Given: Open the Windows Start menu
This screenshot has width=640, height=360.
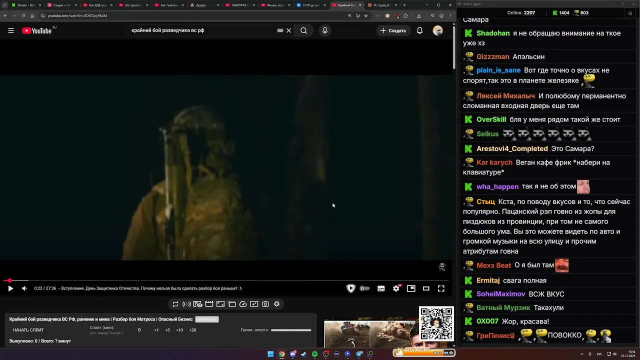Looking at the screenshot, I should click(270, 354).
